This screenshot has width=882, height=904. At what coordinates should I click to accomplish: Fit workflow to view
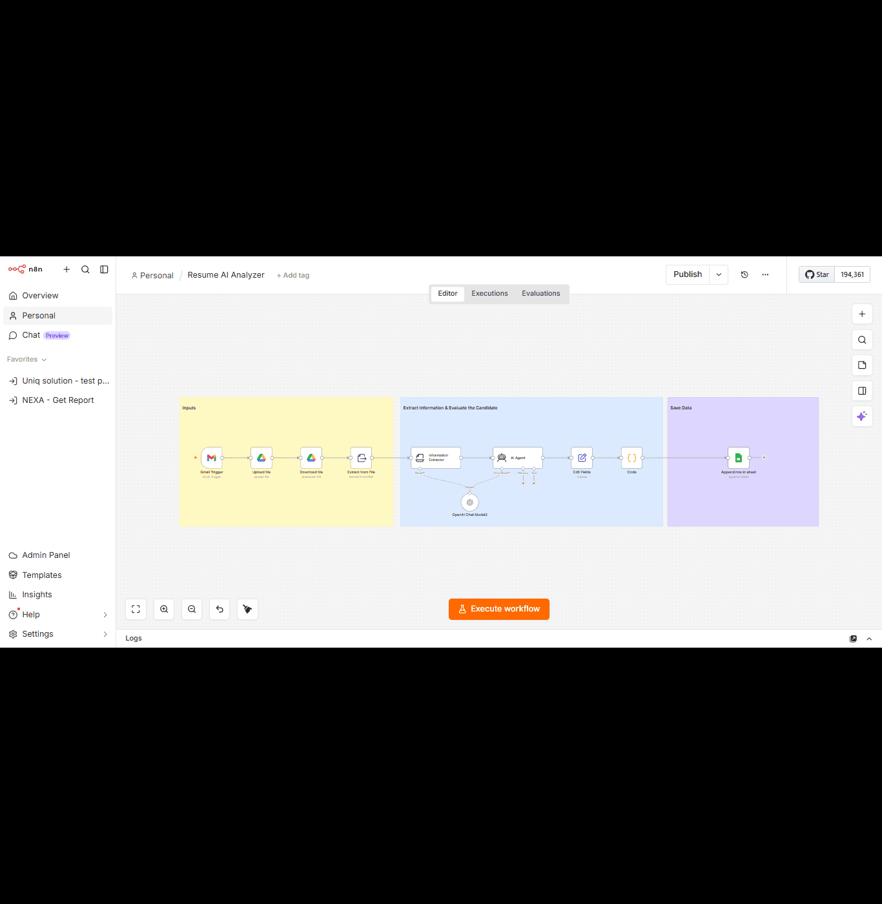point(136,609)
